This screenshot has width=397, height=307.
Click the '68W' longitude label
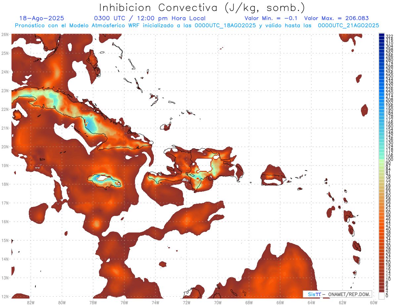click(x=249, y=302)
